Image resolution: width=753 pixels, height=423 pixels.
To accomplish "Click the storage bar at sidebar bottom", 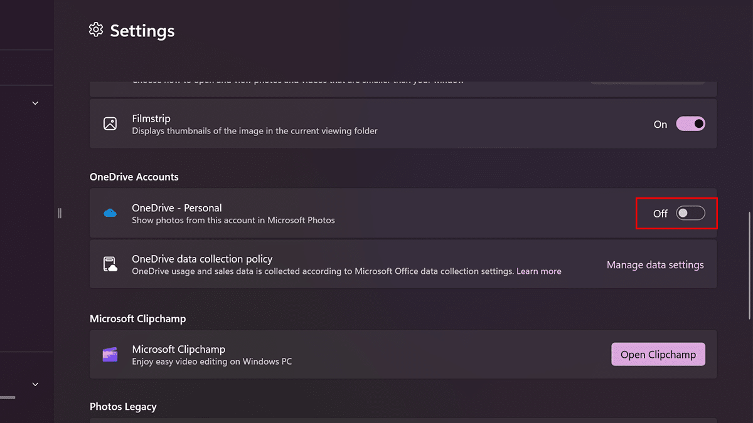I will 8,397.
